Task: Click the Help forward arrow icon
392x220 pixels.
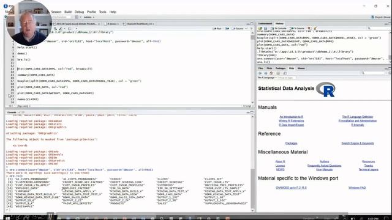Action: pyautogui.click(x=265, y=73)
